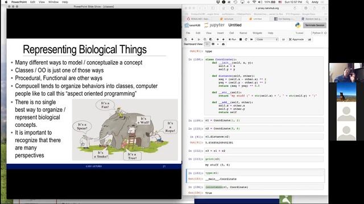This screenshot has width=364, height=204.
Task: Click the elephant cartoon on the slide
Action: pos(125,130)
